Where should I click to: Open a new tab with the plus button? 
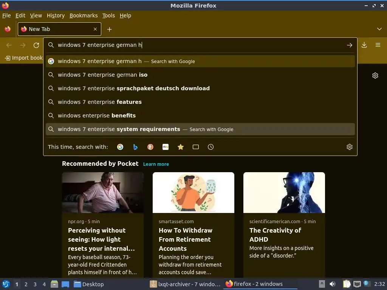click(109, 29)
